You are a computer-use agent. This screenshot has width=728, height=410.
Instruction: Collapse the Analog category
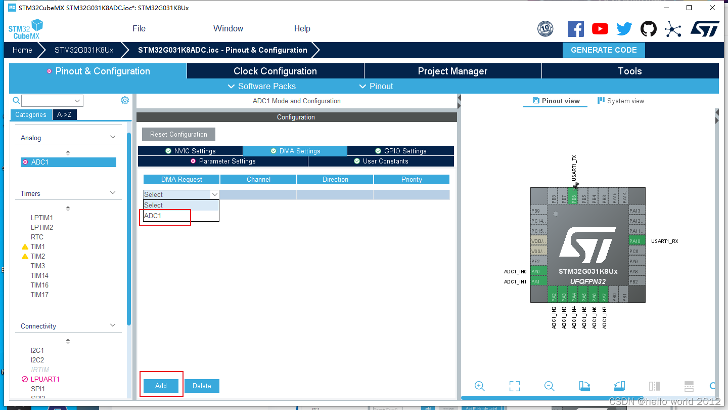[113, 137]
